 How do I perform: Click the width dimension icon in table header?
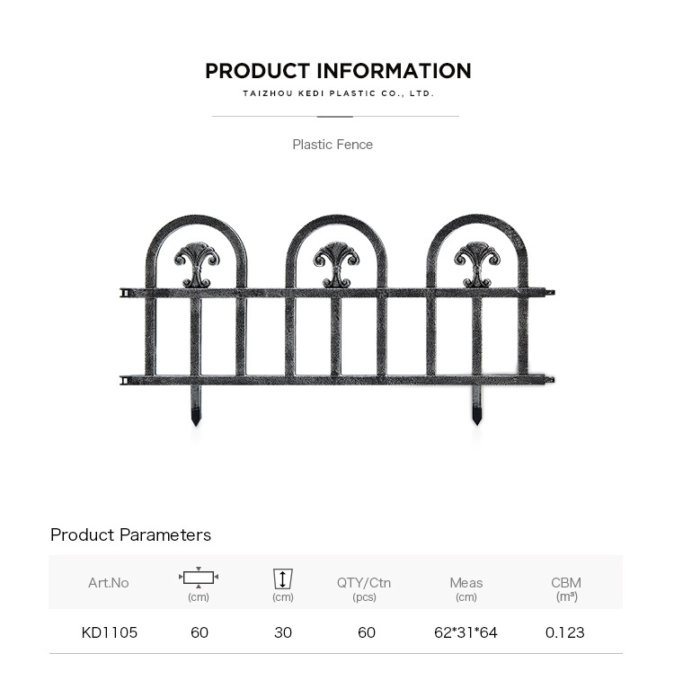(x=199, y=578)
